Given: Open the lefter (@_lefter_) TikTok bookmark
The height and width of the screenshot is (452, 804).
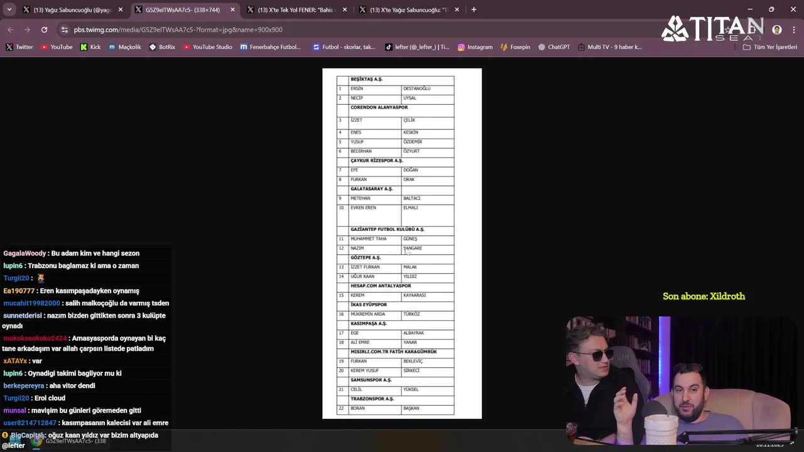Looking at the screenshot, I should click(x=417, y=47).
